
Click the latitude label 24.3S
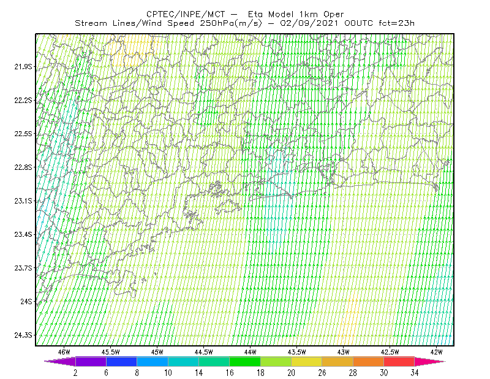[23, 335]
